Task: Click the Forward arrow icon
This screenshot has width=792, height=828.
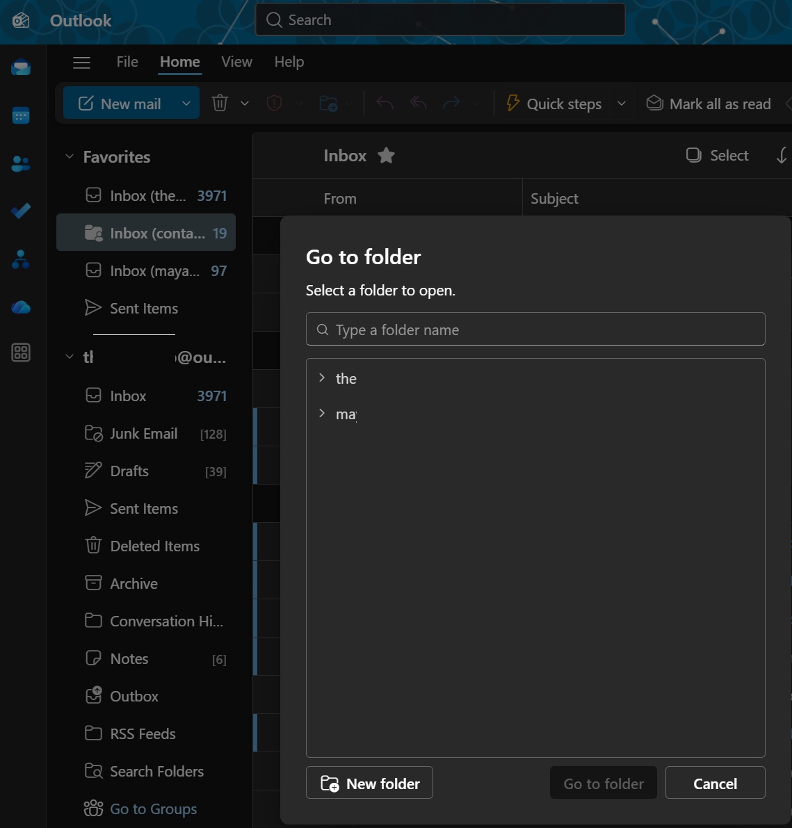Action: [451, 103]
